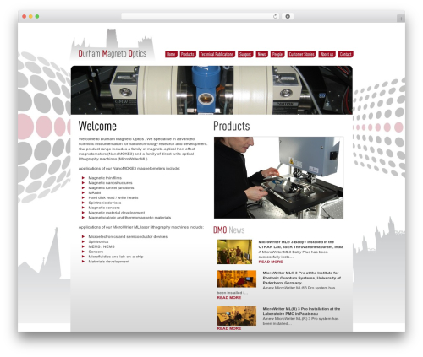423x357 pixels.
Task: Open the News menu item
Action: coord(262,54)
